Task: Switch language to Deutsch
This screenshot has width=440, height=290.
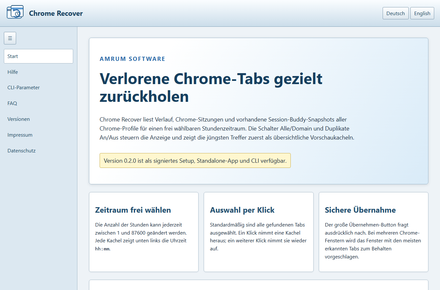Action: point(396,13)
